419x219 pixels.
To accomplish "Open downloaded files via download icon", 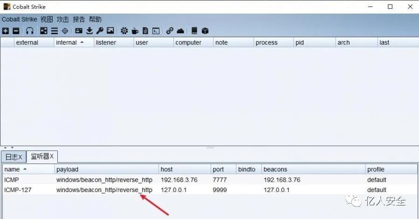I will tap(89, 31).
